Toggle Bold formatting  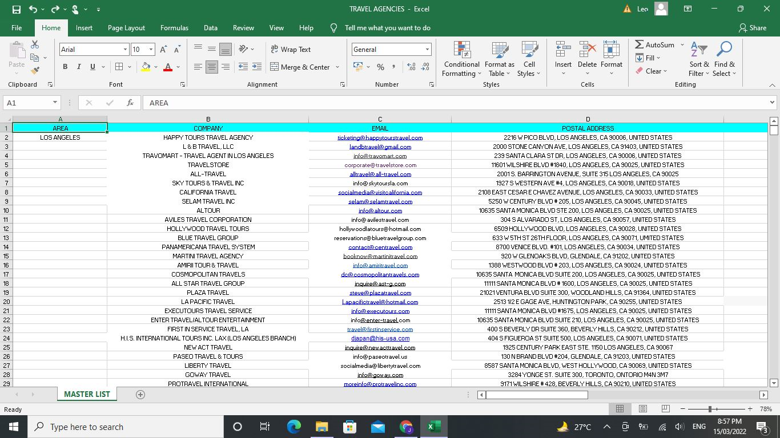click(65, 67)
